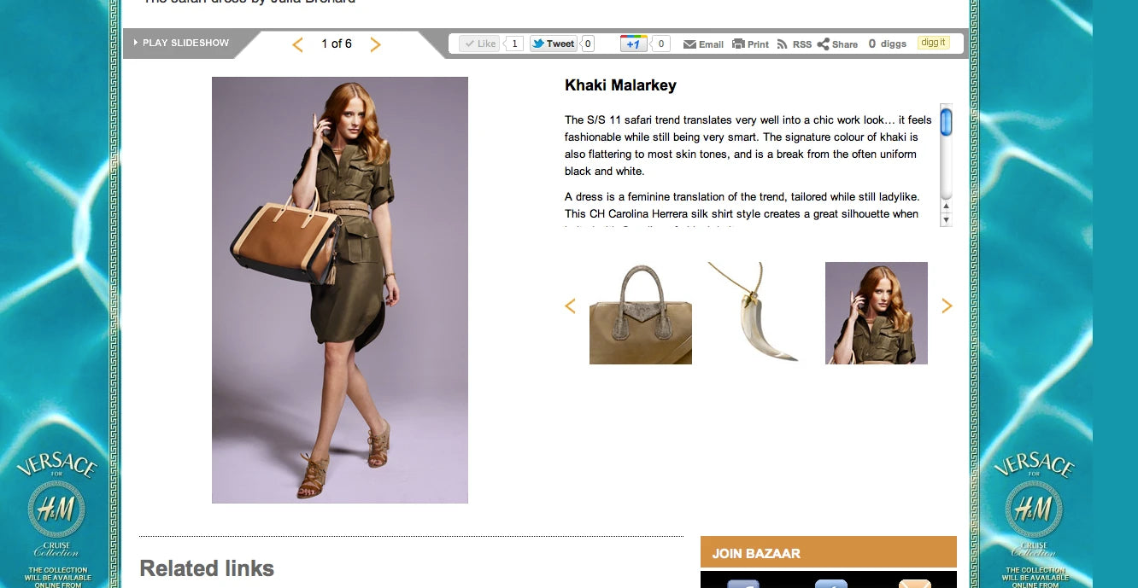Open the RSS feed
The height and width of the screenshot is (588, 1138).
794,44
